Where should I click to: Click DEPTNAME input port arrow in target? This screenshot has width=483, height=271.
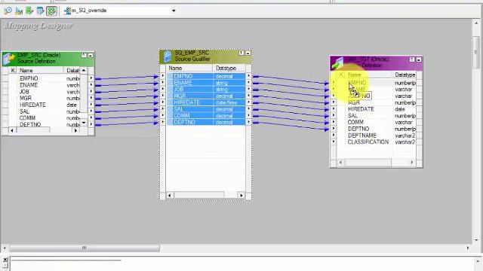[x=334, y=135]
